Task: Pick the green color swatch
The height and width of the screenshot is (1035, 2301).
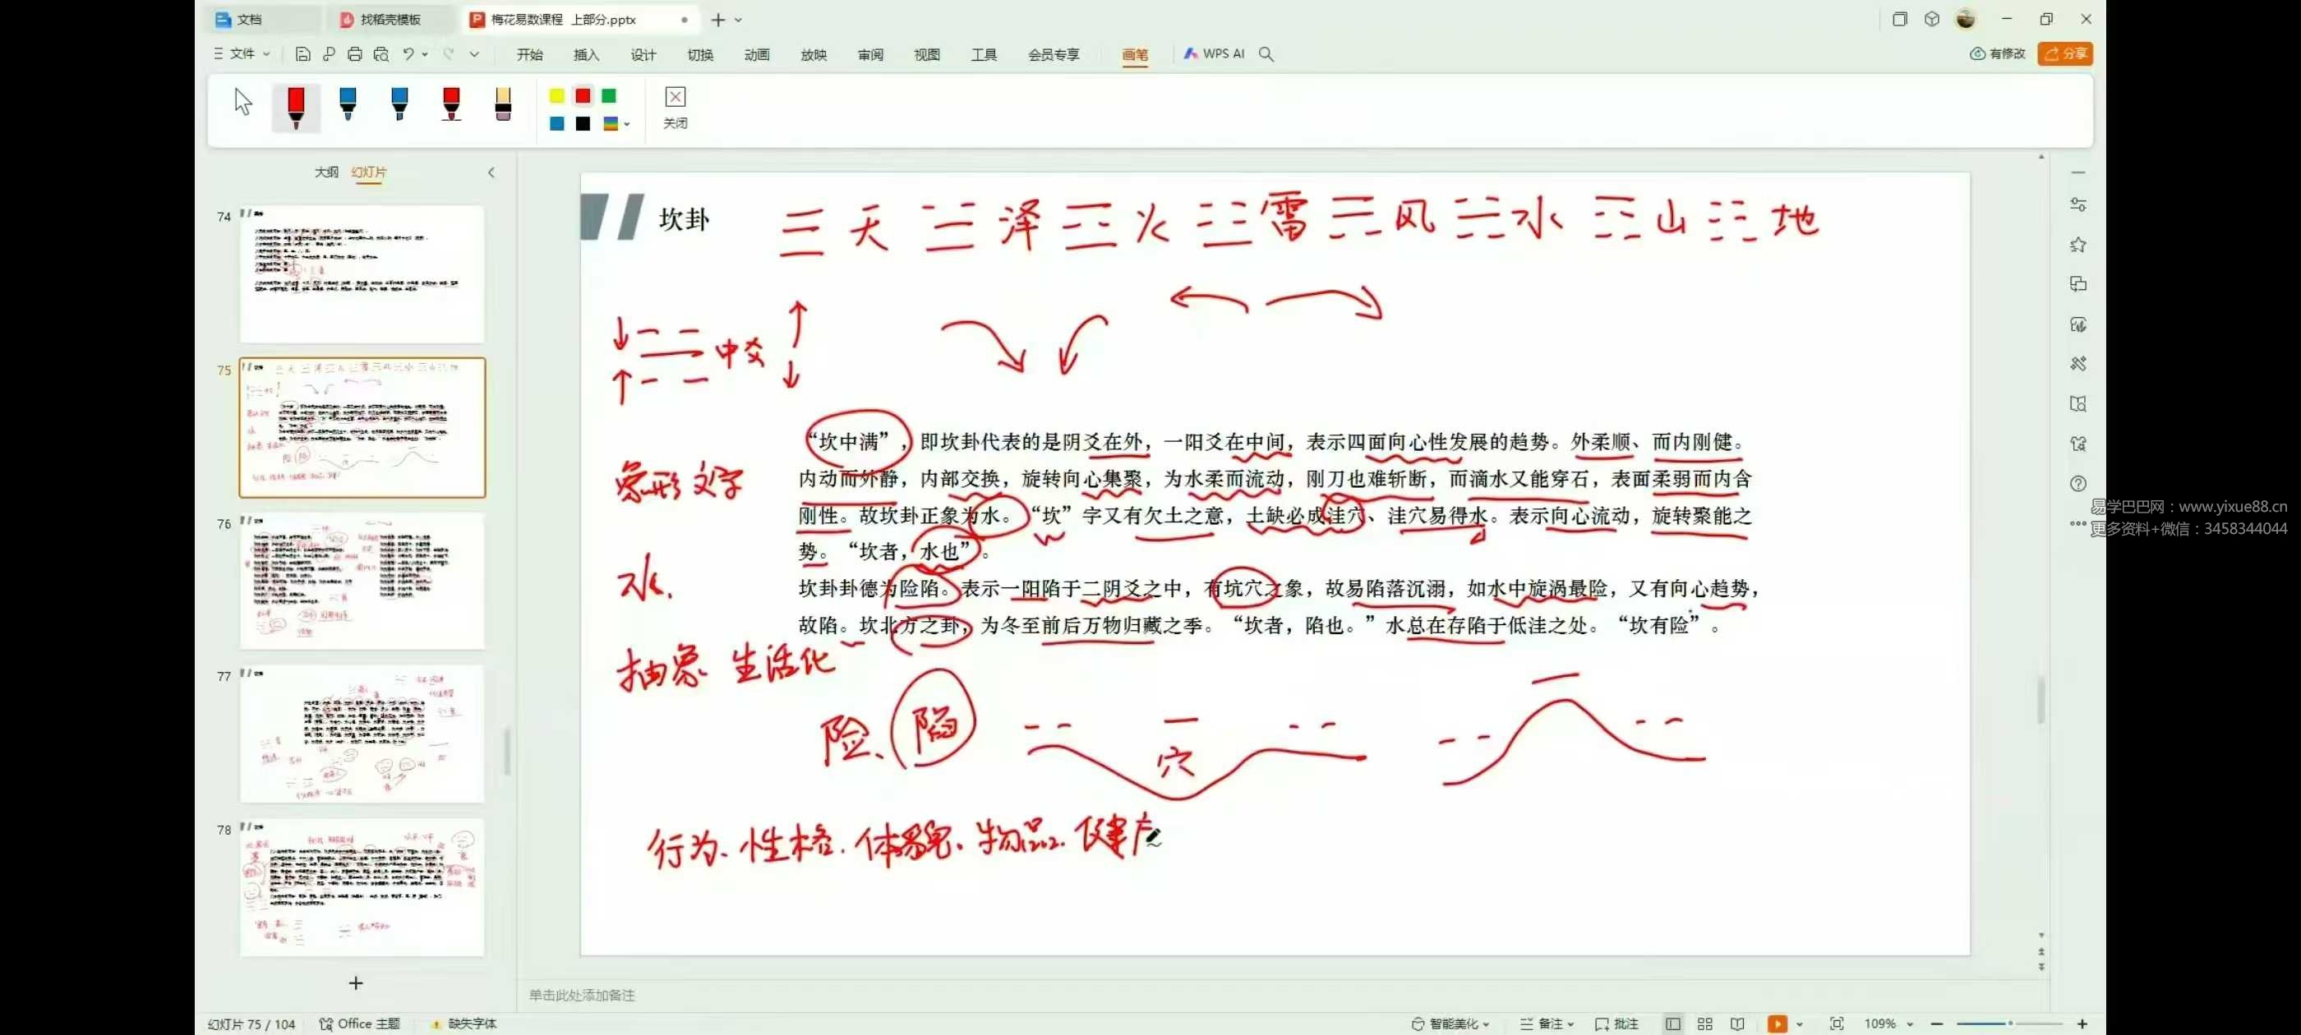Action: (x=609, y=95)
